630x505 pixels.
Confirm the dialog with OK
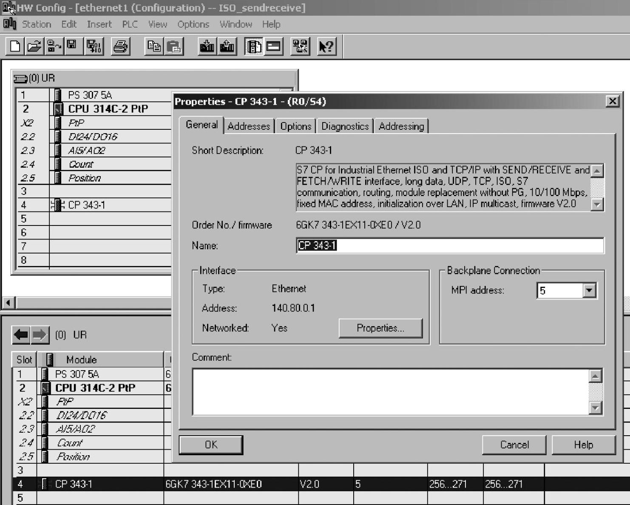click(211, 445)
